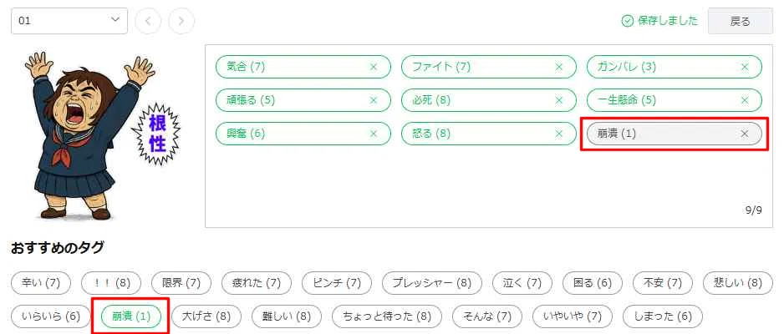
Task: Select the ちょっと待った (8) suggested tag
Action: [x=387, y=316]
